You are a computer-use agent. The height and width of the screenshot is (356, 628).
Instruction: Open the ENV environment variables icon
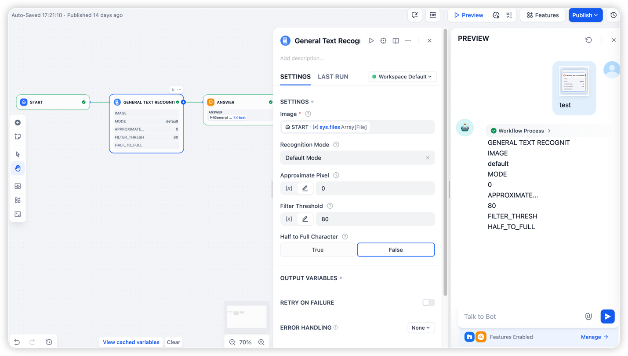click(x=433, y=15)
